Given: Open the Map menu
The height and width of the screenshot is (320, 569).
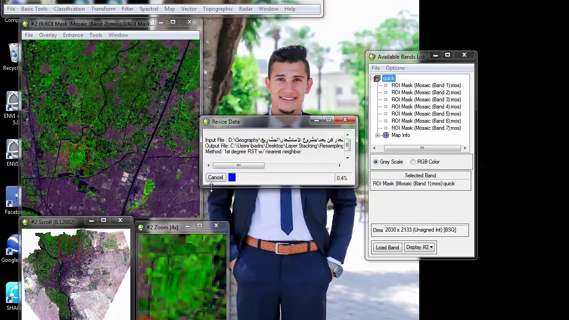Looking at the screenshot, I should click(169, 9).
